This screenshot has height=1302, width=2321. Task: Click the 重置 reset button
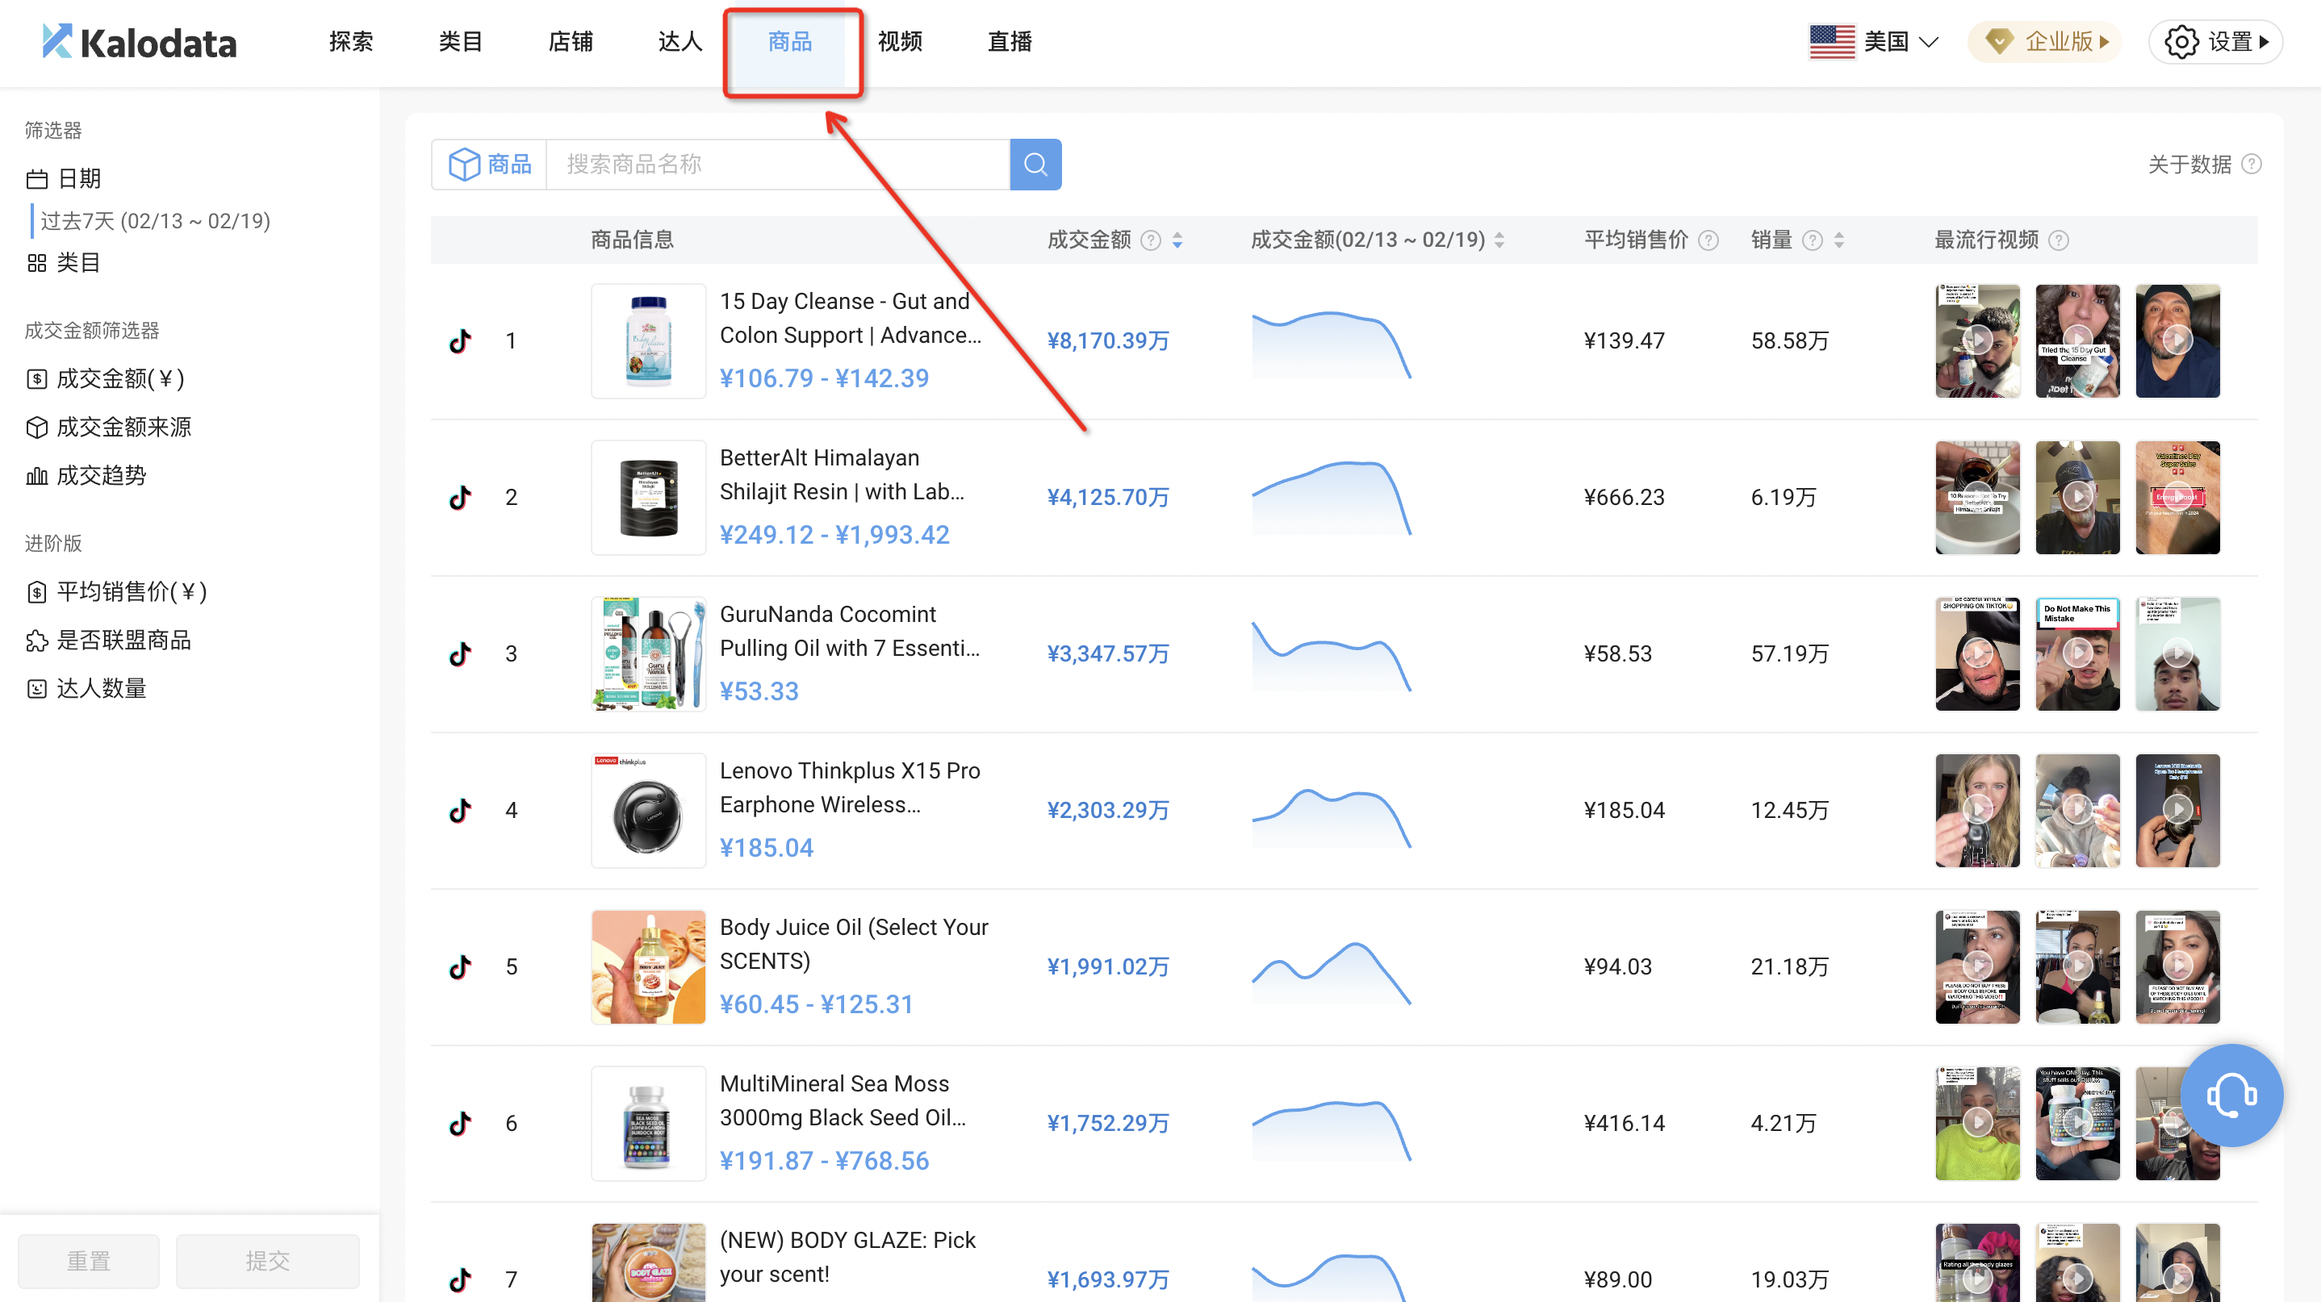pos(88,1260)
